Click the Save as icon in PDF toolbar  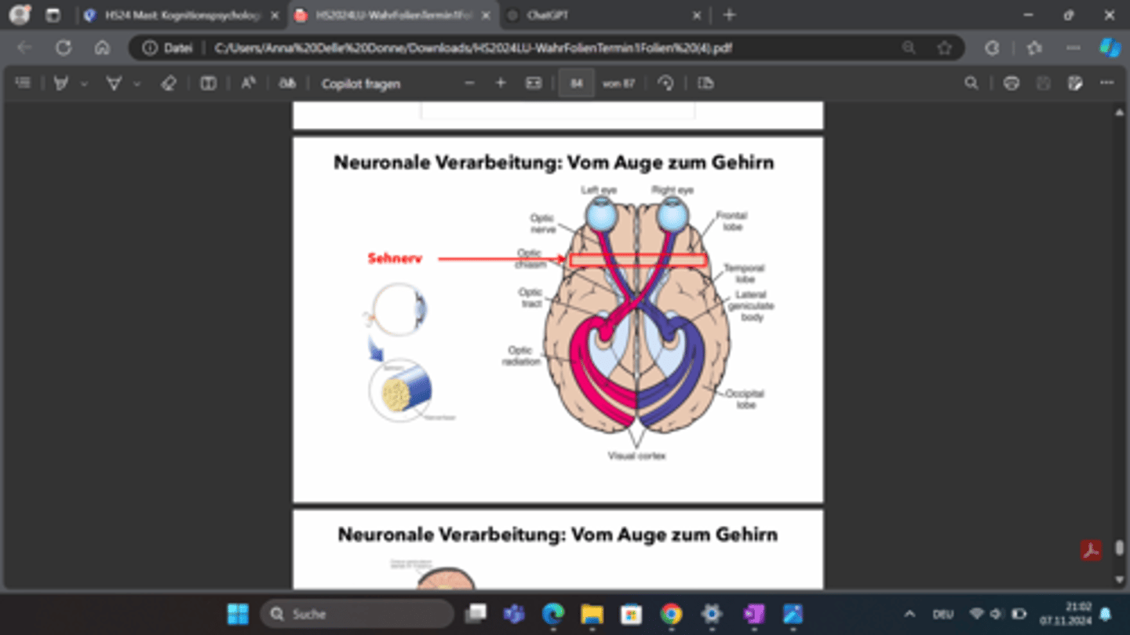point(1075,83)
